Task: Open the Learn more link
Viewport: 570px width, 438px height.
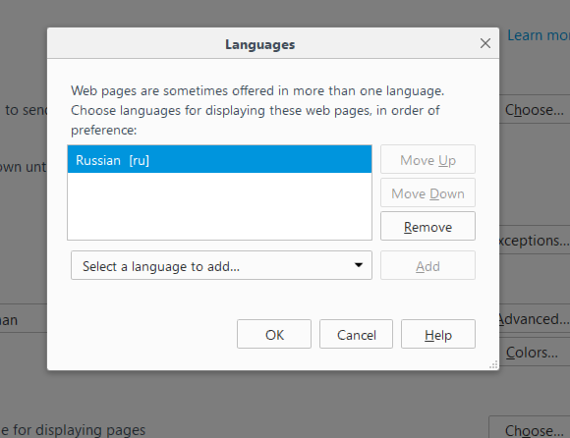Action: point(539,35)
